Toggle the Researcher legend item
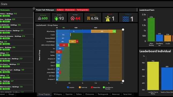Viewport: 173px width, 97px height. point(95,87)
